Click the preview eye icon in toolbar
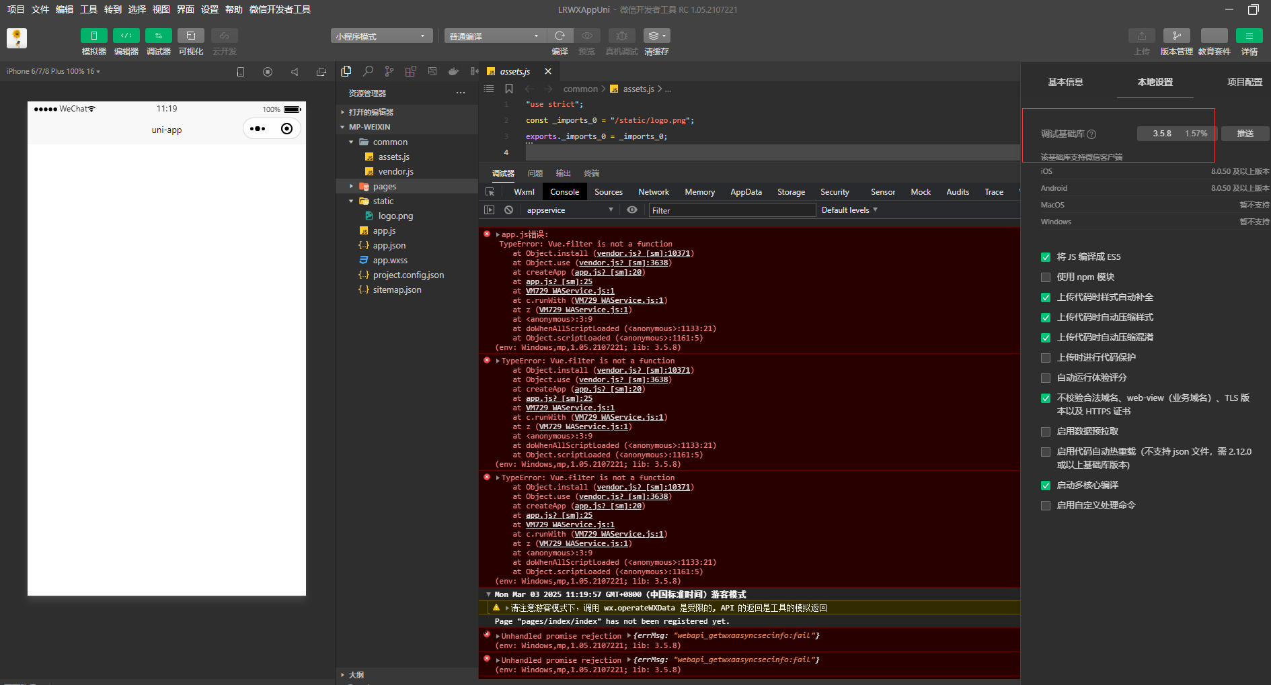This screenshot has height=685, width=1271. pyautogui.click(x=587, y=36)
